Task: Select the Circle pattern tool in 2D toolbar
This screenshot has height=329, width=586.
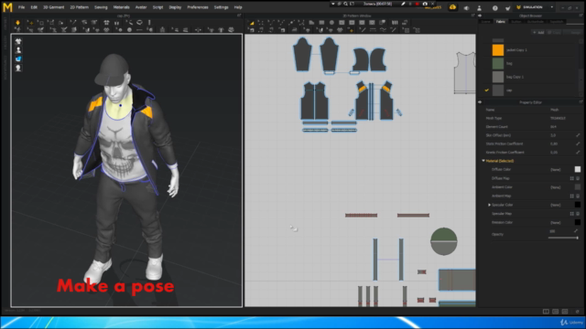Action: (x=331, y=23)
